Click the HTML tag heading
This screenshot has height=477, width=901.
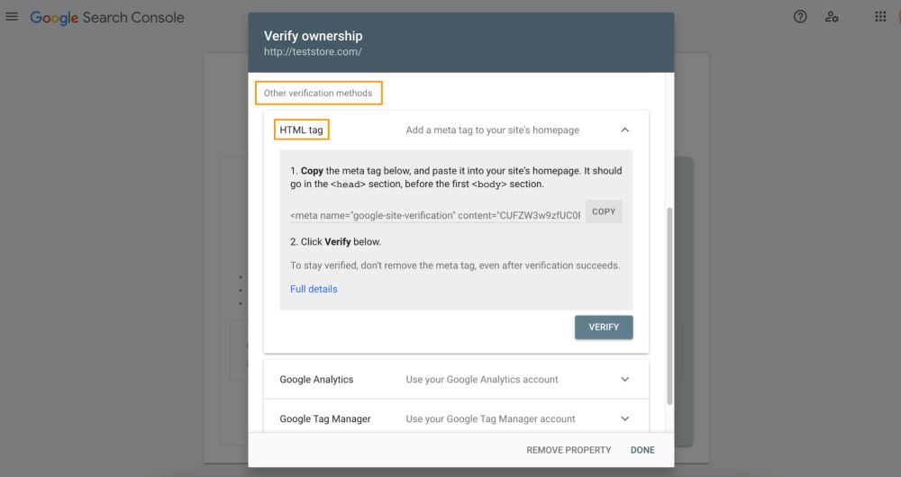point(301,130)
